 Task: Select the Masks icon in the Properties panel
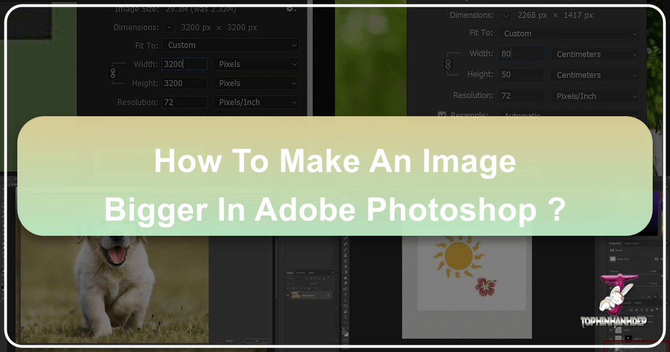tap(612, 250)
